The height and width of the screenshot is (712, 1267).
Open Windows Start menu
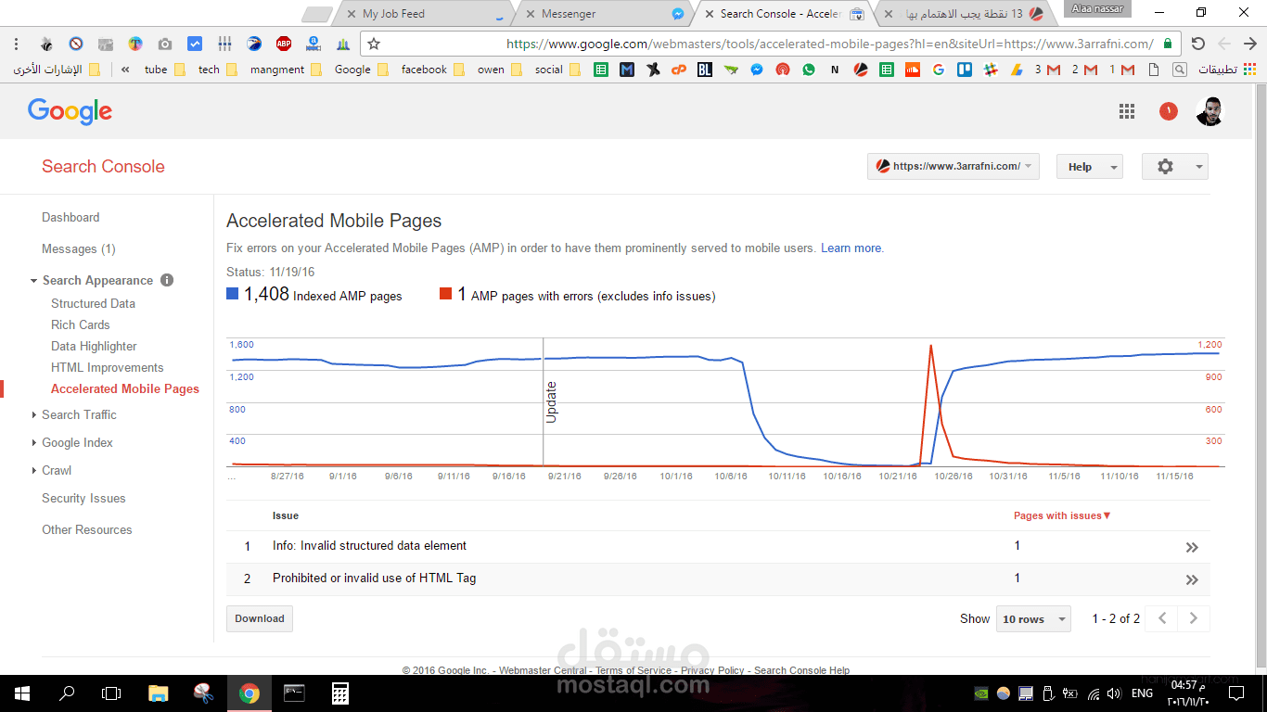[x=21, y=693]
